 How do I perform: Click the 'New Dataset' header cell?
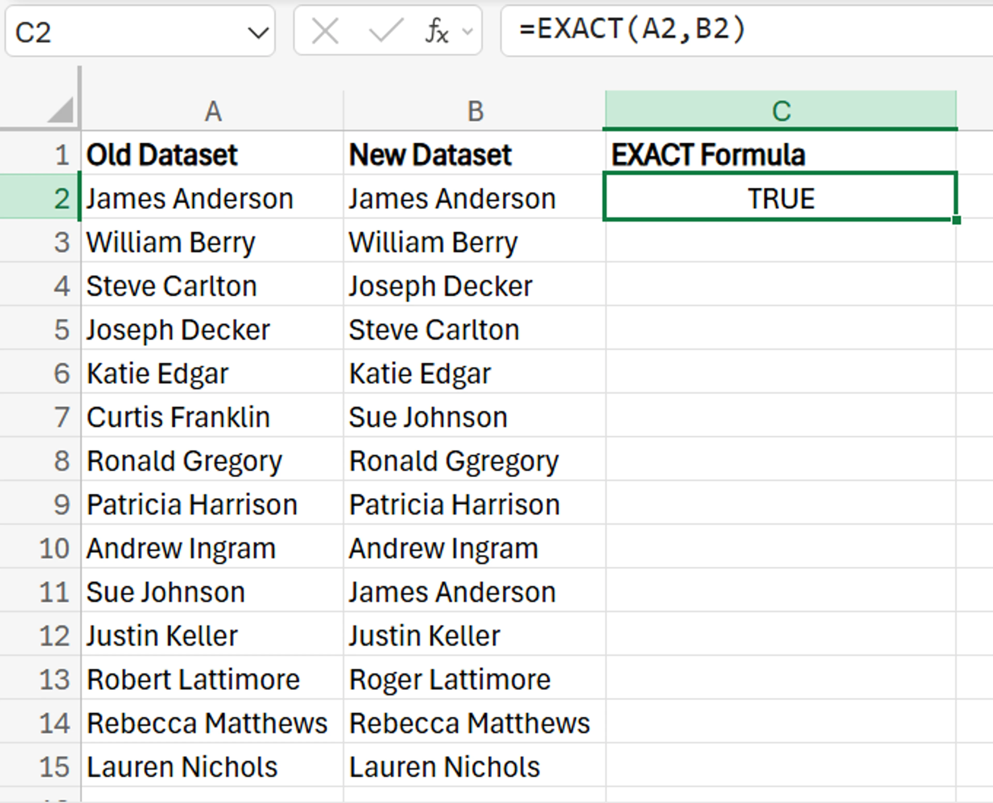pos(475,154)
